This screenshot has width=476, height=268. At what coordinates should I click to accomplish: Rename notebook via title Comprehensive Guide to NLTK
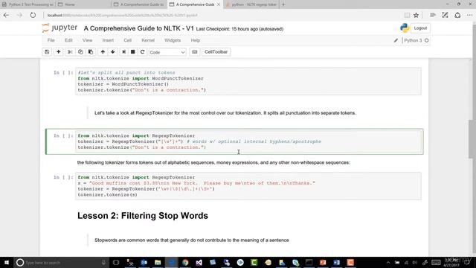(139, 28)
